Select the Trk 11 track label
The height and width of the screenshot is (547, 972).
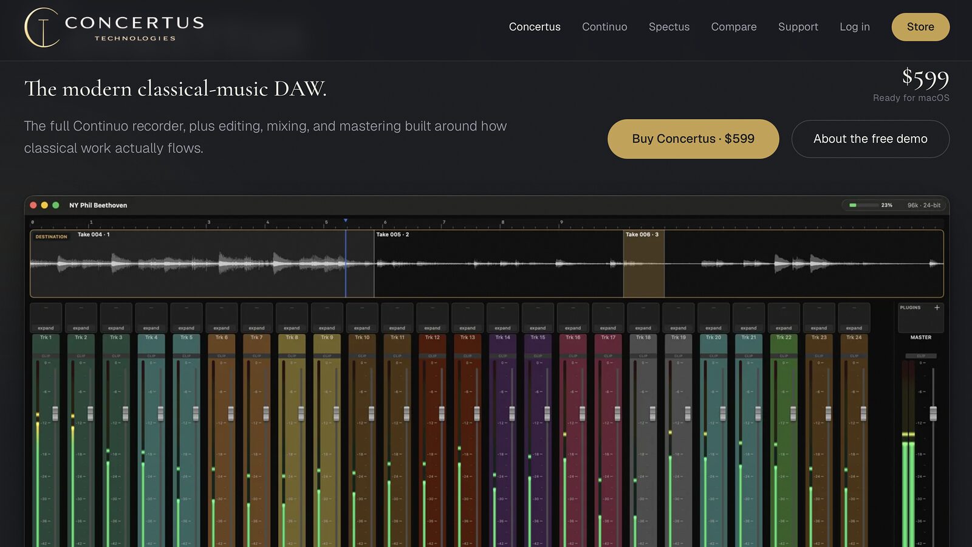(397, 337)
